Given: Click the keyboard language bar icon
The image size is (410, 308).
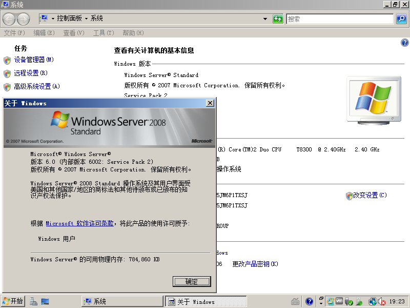Looking at the screenshot, I should (295, 301).
